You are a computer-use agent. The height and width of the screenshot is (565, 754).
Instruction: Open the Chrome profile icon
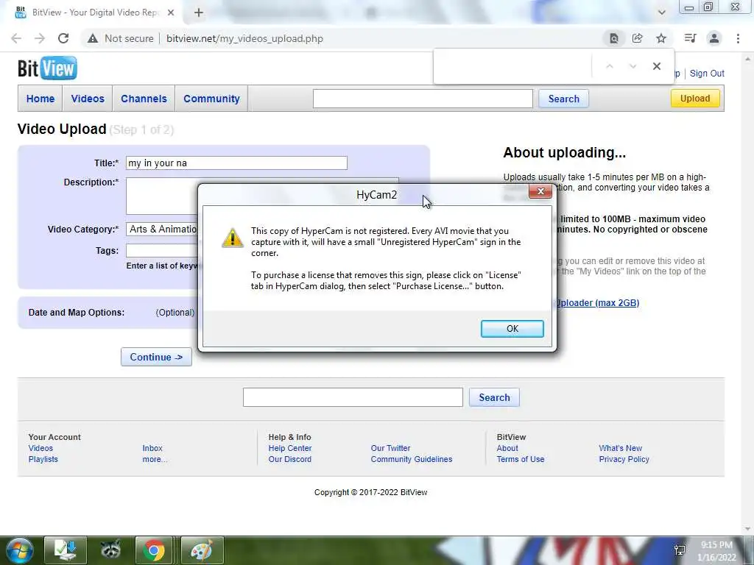[x=714, y=38]
